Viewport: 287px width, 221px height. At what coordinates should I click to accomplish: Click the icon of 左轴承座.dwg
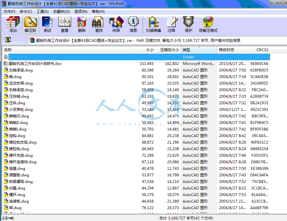pyautogui.click(x=6, y=70)
